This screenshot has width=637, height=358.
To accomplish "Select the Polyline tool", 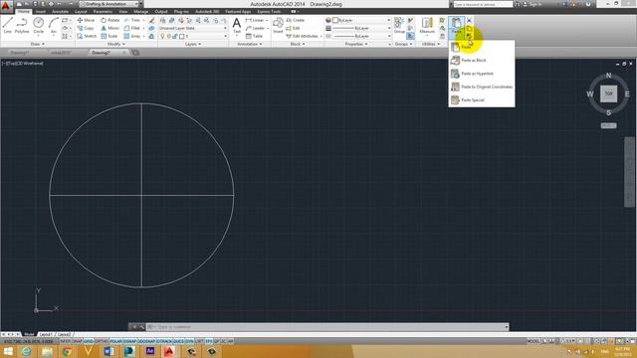I will pyautogui.click(x=22, y=25).
